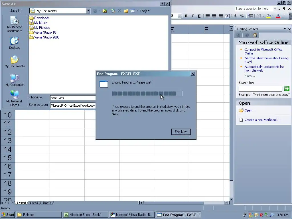
Task: Open the Font Color dropdown arrow
Action: click(283, 16)
